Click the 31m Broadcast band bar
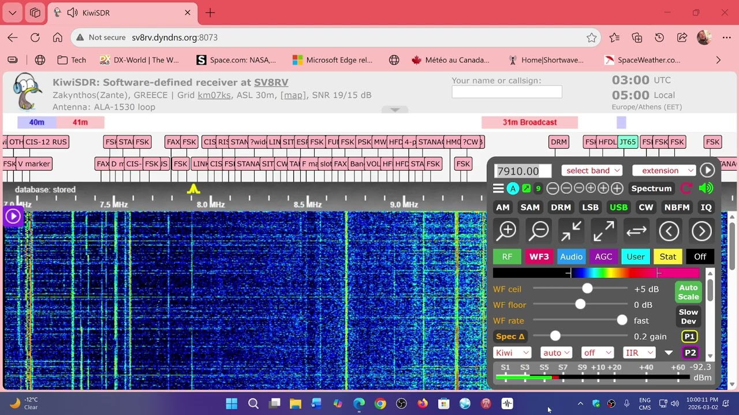 pos(529,122)
